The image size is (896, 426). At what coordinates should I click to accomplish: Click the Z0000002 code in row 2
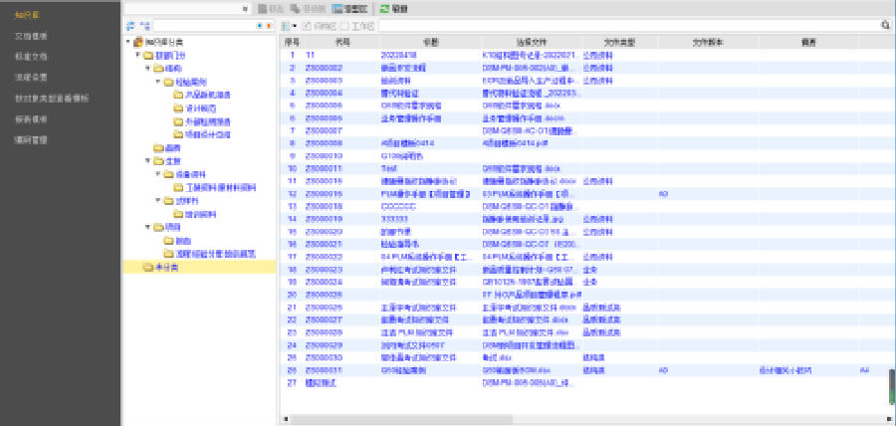tap(324, 68)
